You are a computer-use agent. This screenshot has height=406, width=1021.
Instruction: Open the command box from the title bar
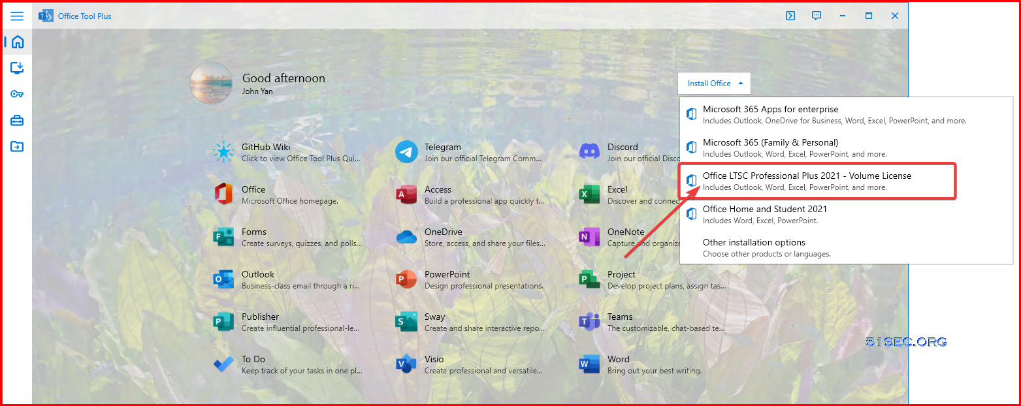click(x=790, y=16)
